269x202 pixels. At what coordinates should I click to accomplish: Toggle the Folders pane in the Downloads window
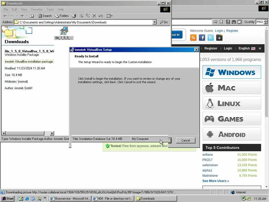point(62,16)
